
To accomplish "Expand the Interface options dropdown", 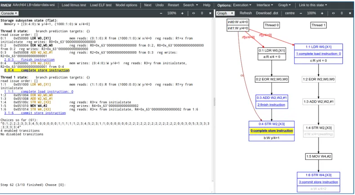I will tap(265, 5).
